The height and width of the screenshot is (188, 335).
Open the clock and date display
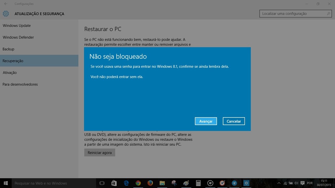[x=324, y=183]
